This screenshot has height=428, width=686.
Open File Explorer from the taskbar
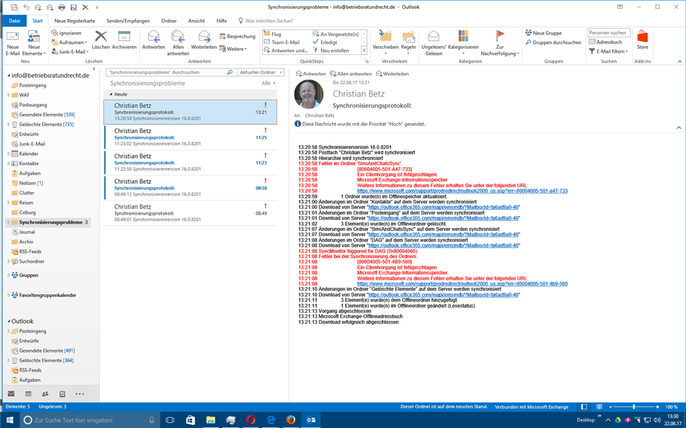(x=210, y=420)
